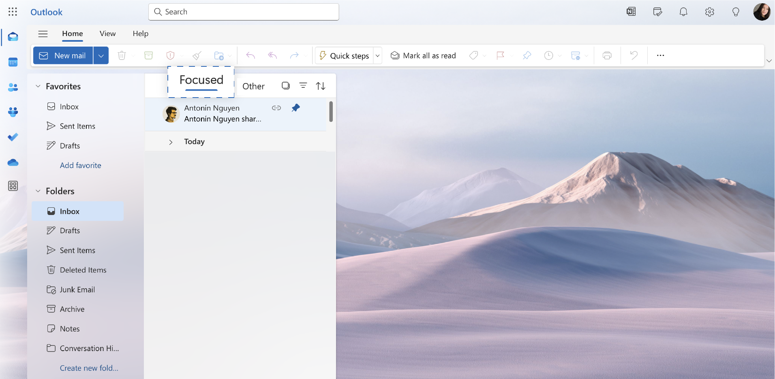
Task: Open To Do checkmark app
Action: pos(13,137)
